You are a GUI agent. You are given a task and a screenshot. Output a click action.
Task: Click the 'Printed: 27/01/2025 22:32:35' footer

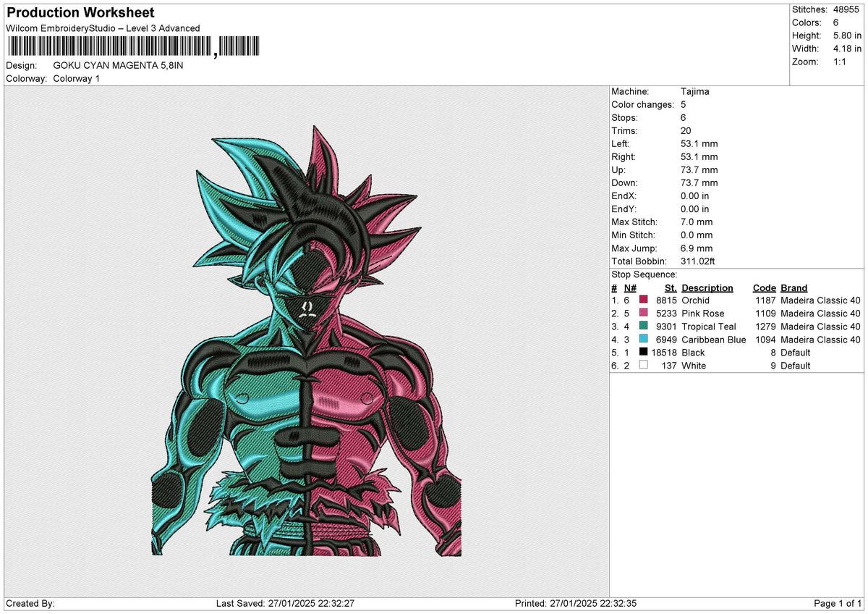point(576,603)
